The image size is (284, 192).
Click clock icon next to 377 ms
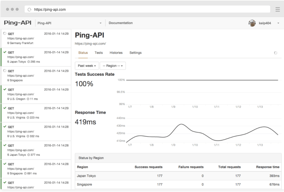coord(29,155)
